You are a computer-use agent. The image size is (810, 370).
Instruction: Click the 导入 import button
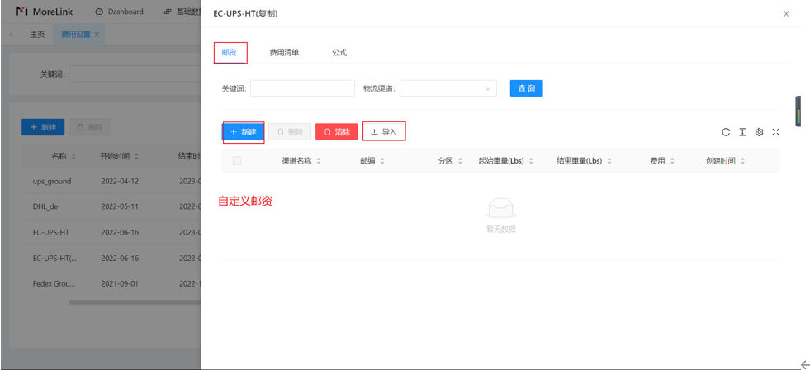(384, 132)
